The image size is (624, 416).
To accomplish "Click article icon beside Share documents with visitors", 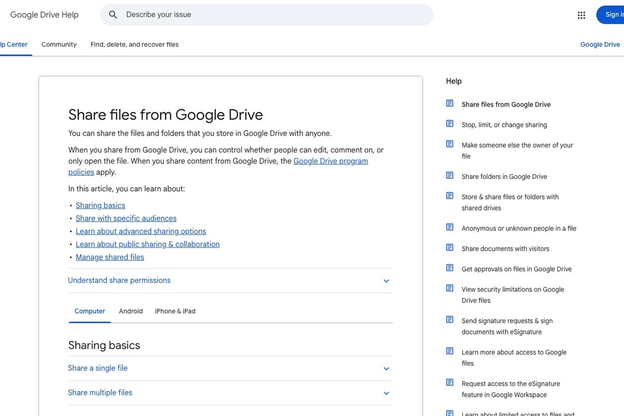I will (x=450, y=248).
